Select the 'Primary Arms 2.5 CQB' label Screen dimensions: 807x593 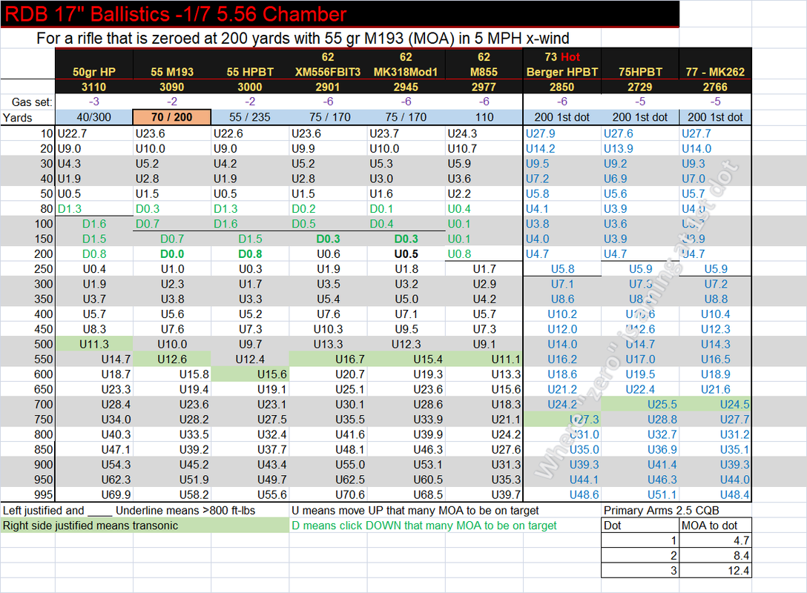point(662,510)
